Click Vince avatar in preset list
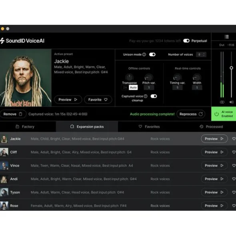The width and height of the screenshot is (236, 236). [4, 166]
